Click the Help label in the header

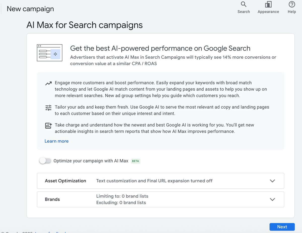click(x=292, y=12)
